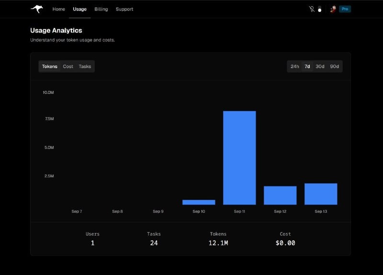Open the Usage nav item

(79, 9)
